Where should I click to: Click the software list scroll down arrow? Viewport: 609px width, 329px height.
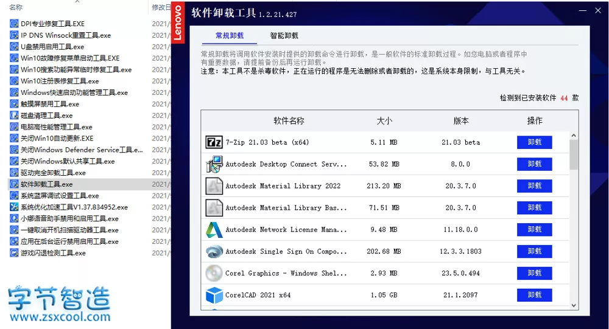point(574,305)
